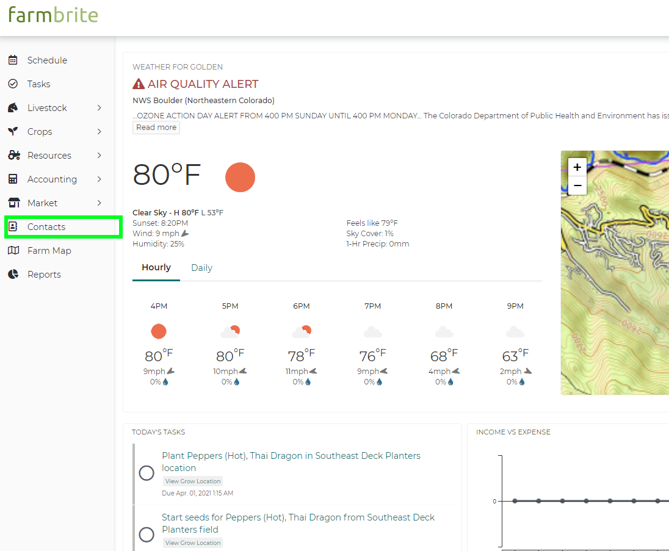Click the Tasks checkmark icon
Viewport: 669px width, 551px height.
coord(13,84)
